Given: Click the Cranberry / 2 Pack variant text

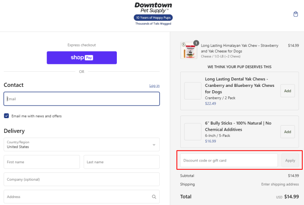Looking at the screenshot, I should click(x=220, y=98).
